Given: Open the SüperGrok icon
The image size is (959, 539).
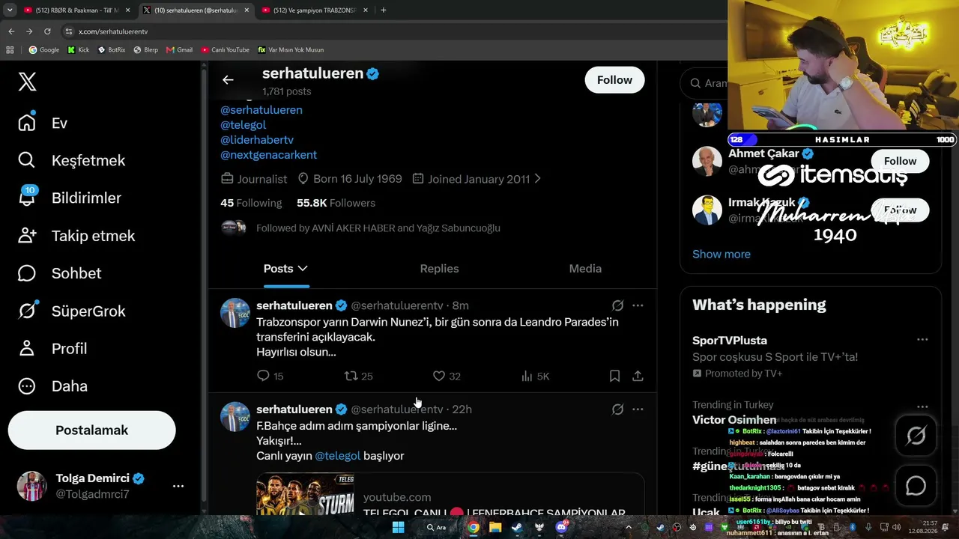Looking at the screenshot, I should (x=27, y=311).
